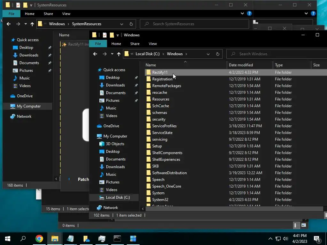Select the security folder icon
The image size is (327, 245).
click(148, 119)
